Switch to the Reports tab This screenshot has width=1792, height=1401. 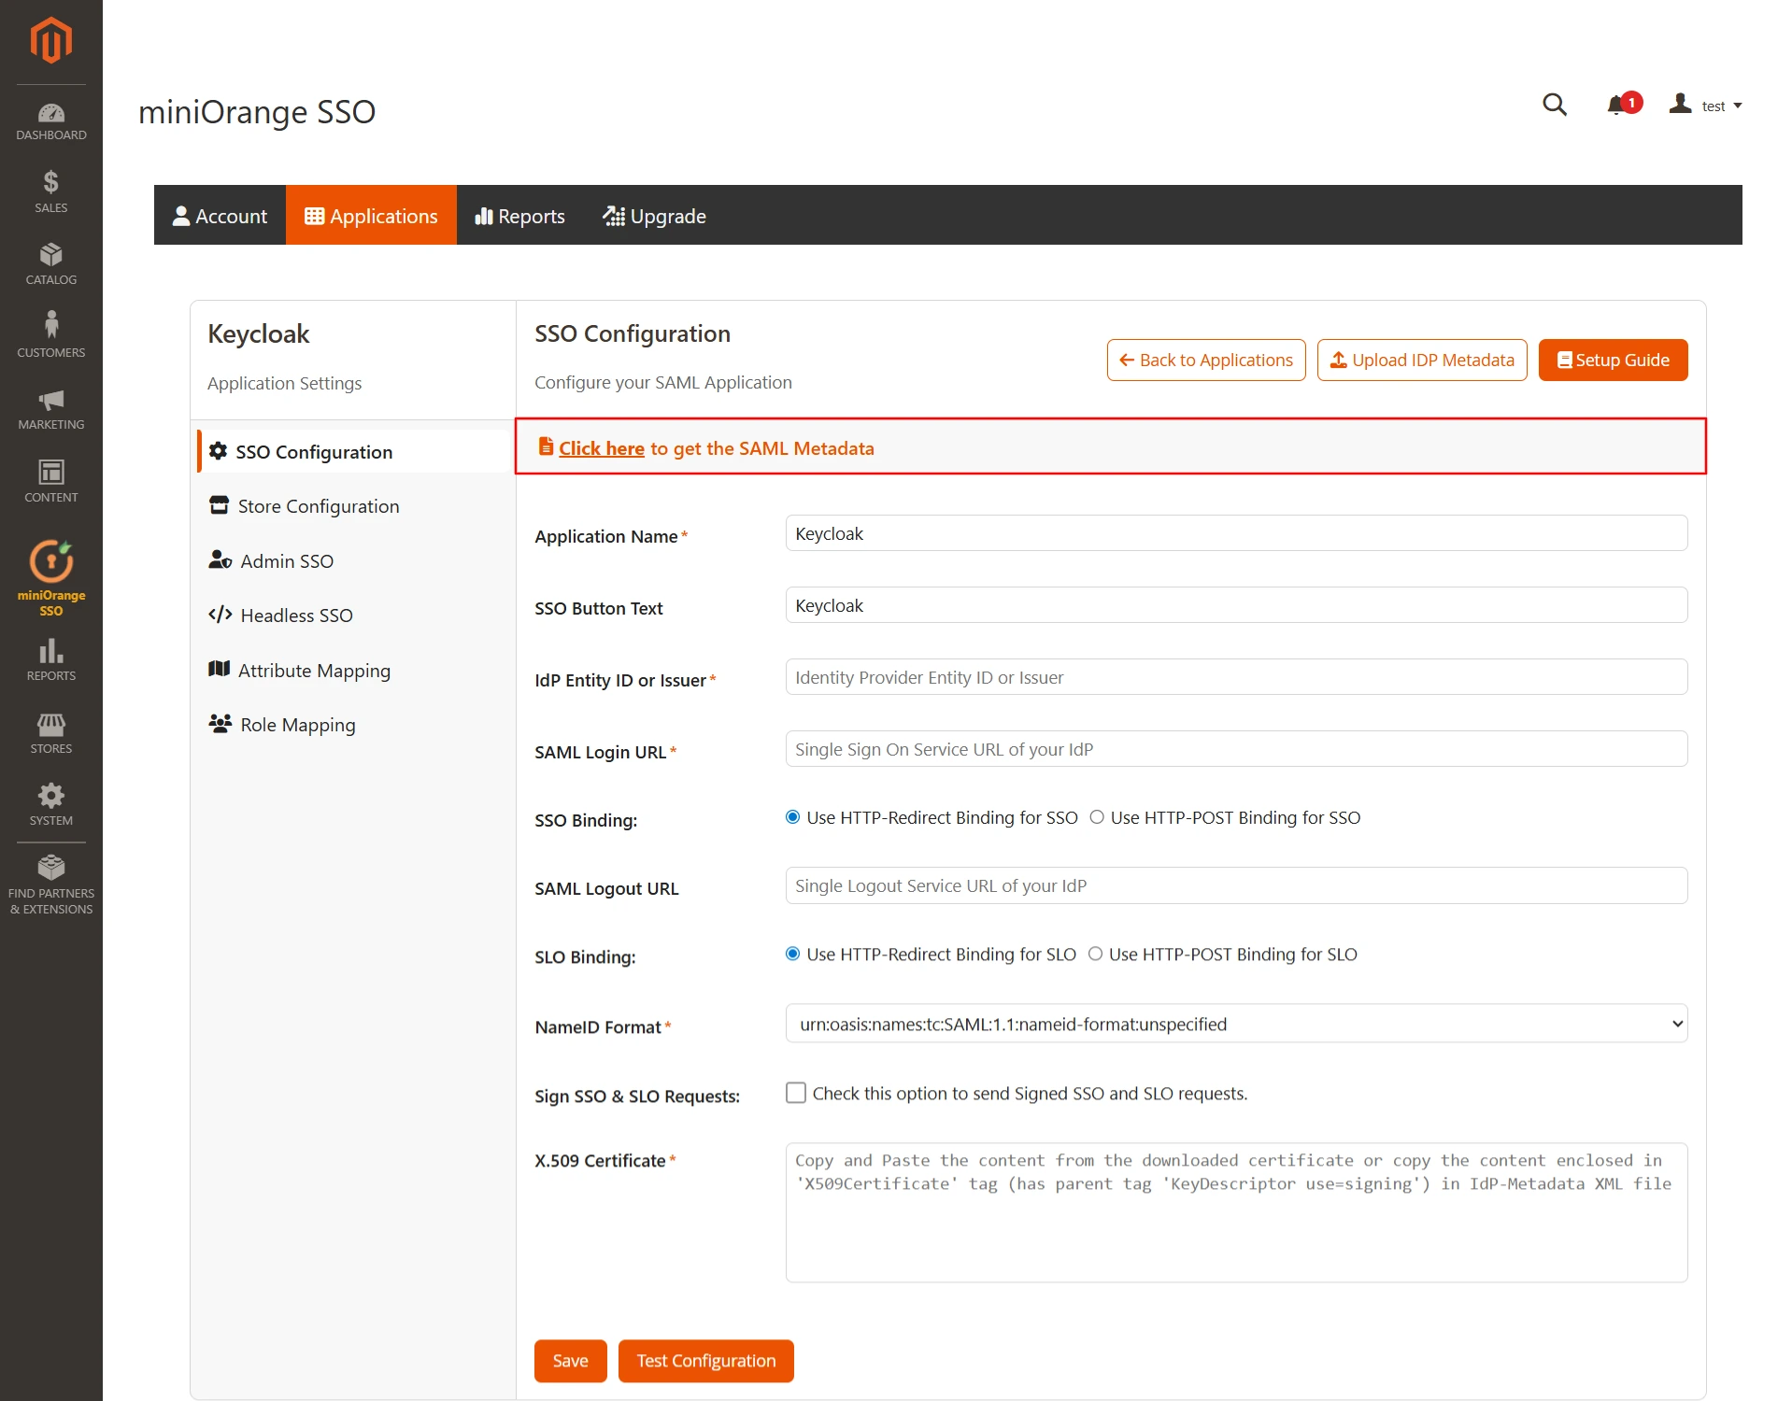[519, 215]
